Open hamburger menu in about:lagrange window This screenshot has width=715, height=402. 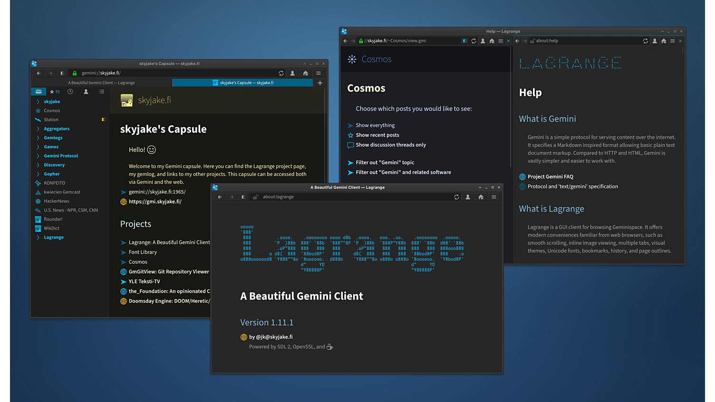tap(493, 197)
